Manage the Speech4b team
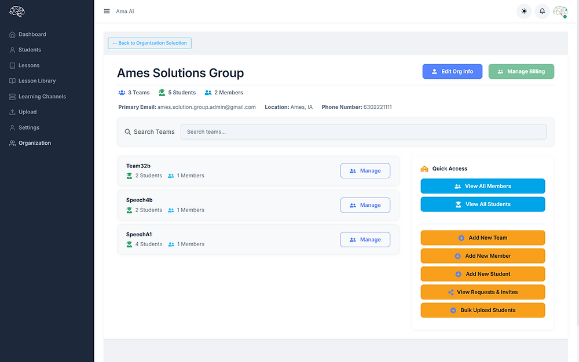This screenshot has height=362, width=579. [365, 205]
